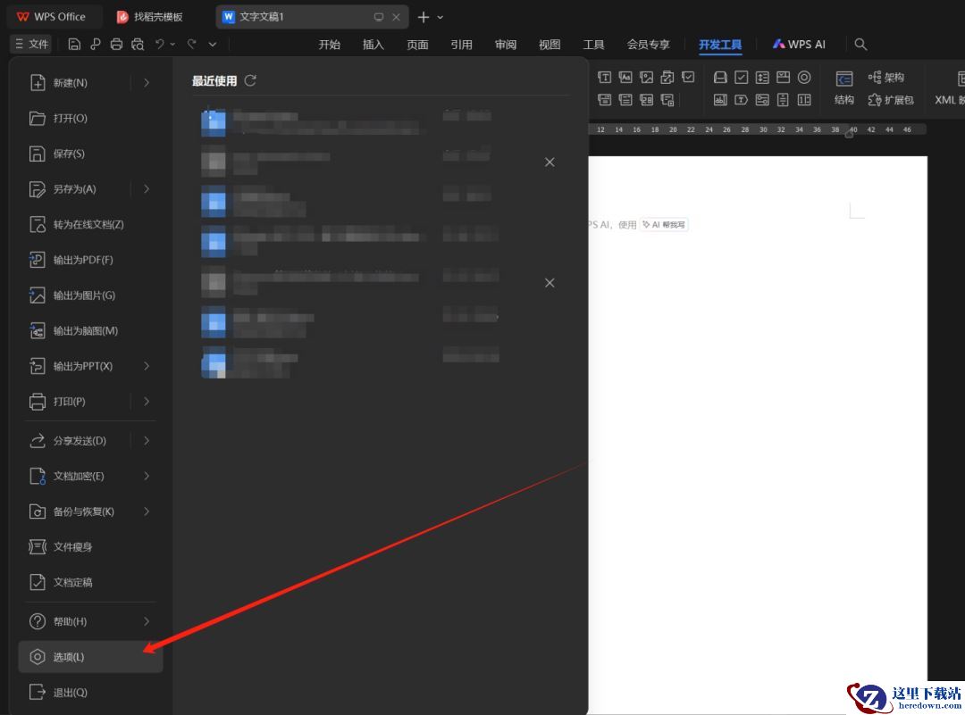Viewport: 965px width, 715px height.
Task: Insert an option button (radio) form control
Action: [804, 78]
